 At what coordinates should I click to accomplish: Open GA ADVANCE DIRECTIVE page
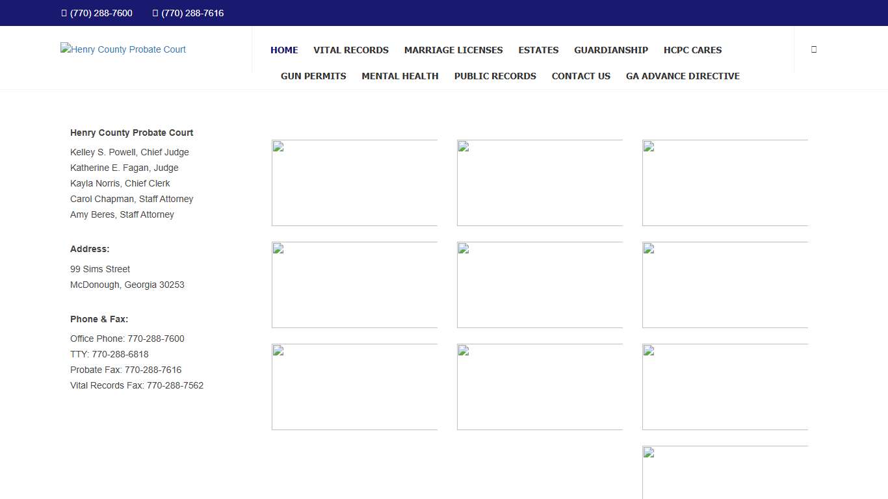point(683,76)
